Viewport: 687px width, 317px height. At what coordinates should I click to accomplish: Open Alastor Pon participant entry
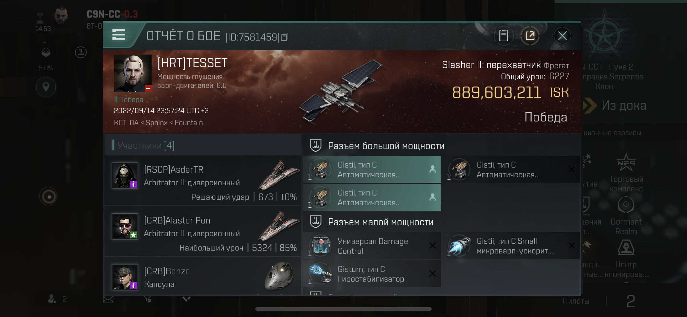tap(203, 231)
